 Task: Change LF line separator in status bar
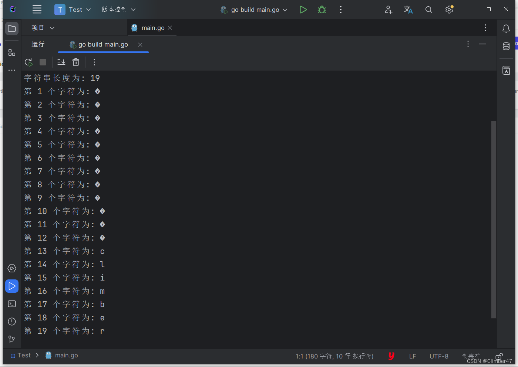pyautogui.click(x=413, y=356)
